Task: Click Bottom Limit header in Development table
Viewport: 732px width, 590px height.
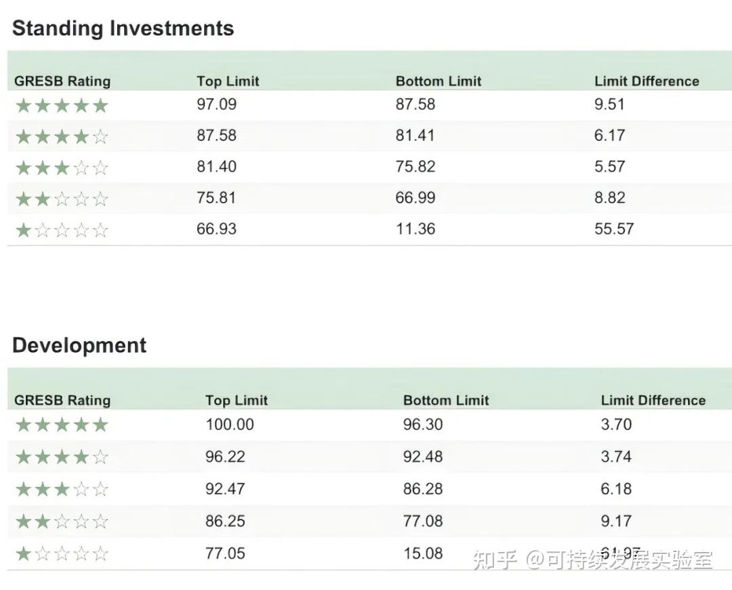Action: (x=445, y=400)
